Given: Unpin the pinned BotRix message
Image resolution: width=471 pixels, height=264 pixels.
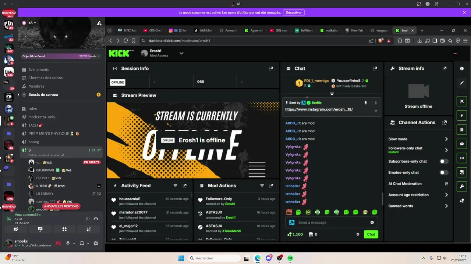Looking at the screenshot, I should [x=365, y=103].
